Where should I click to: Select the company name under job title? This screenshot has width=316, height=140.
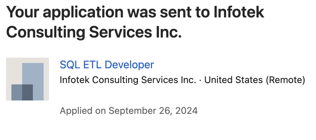coord(128,80)
